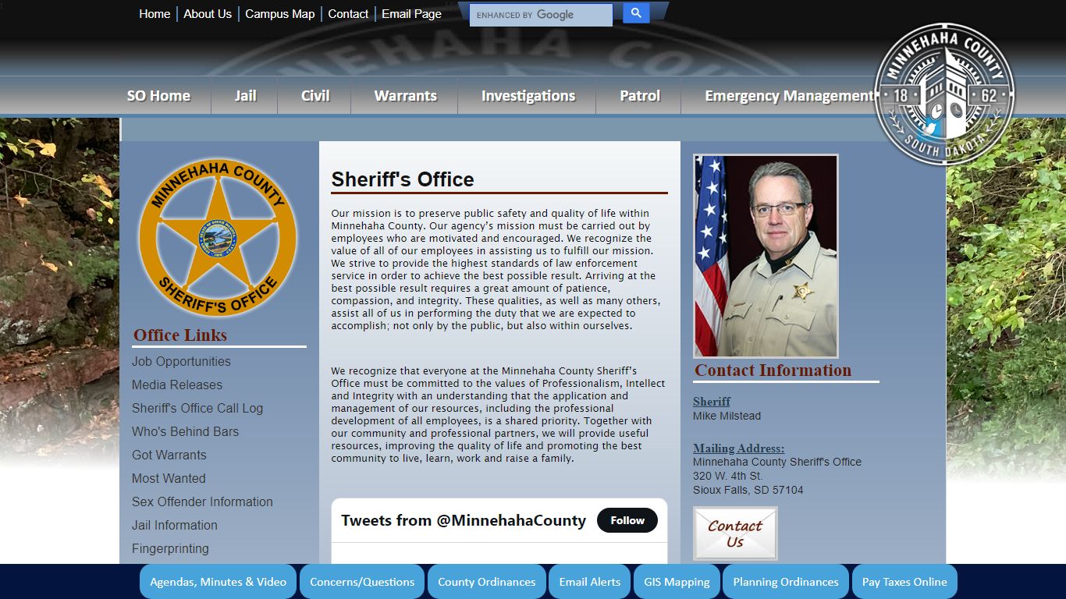Image resolution: width=1066 pixels, height=599 pixels.
Task: Open County Ordinances button
Action: click(487, 582)
